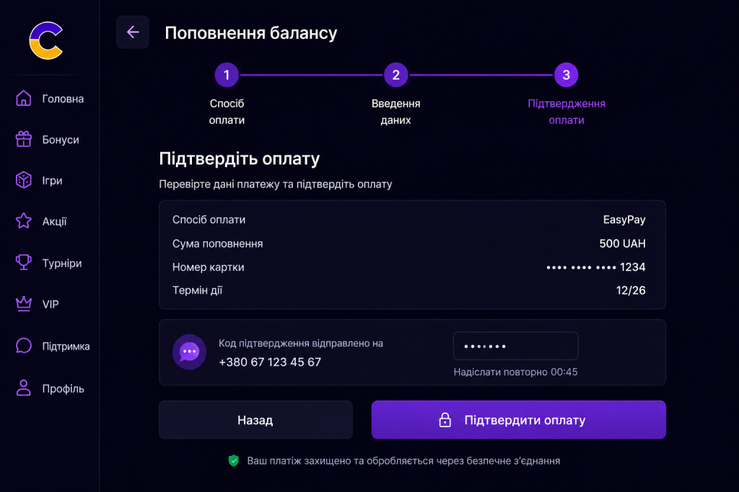This screenshot has width=739, height=492.
Task: Click the star Акції icon
Action: tap(24, 220)
